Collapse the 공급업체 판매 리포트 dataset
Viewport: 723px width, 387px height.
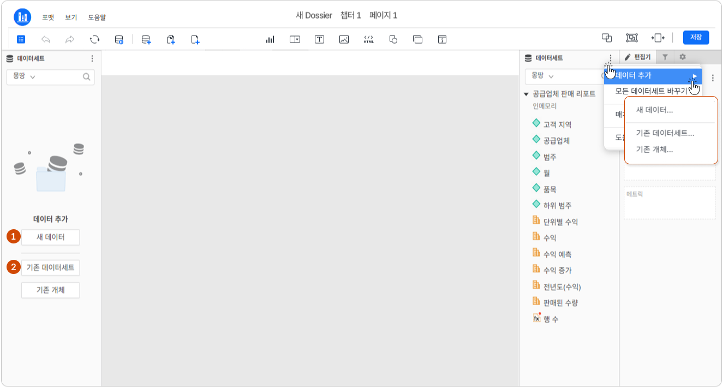click(526, 94)
